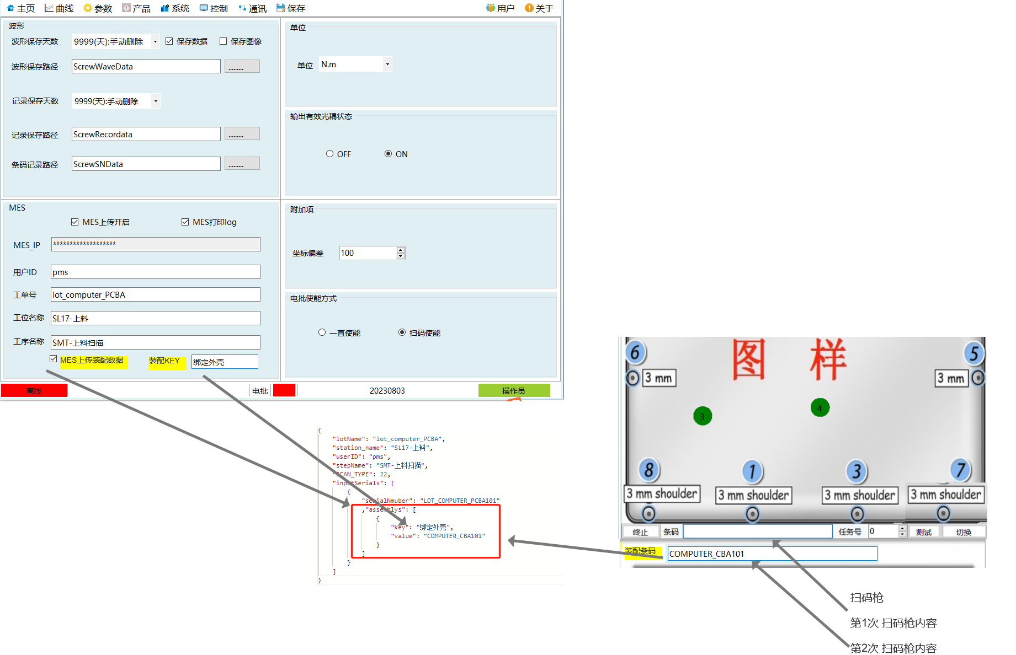Uncheck the MES上传开启 checkbox
The width and height of the screenshot is (1016, 655).
[x=75, y=222]
